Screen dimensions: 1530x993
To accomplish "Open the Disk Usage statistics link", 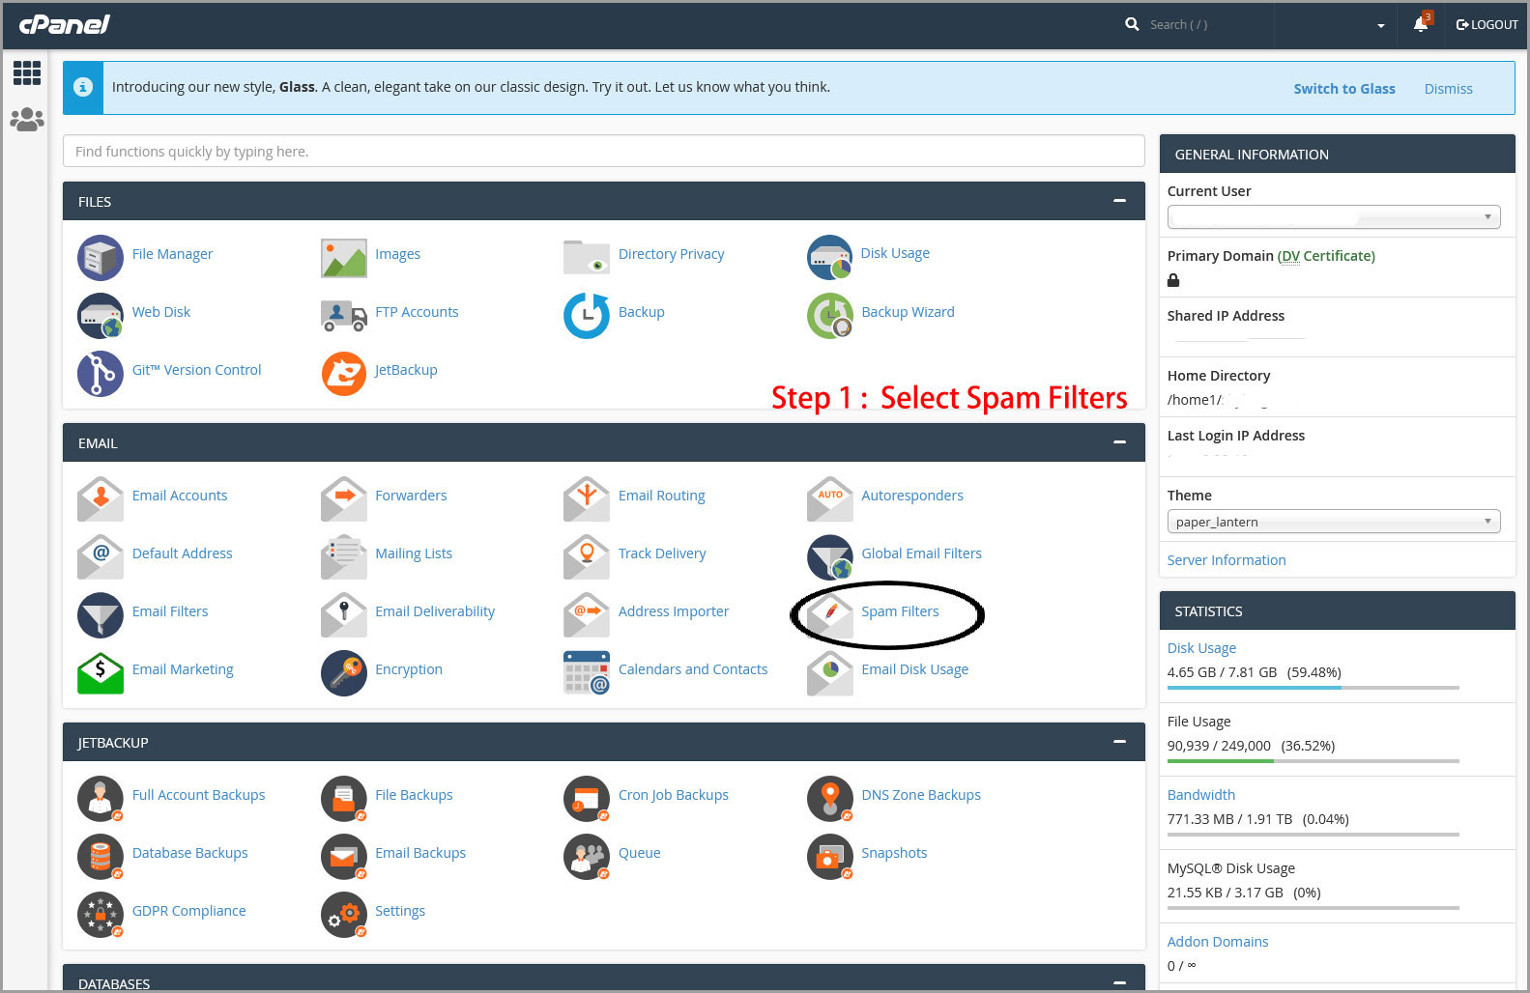I will [x=1201, y=648].
